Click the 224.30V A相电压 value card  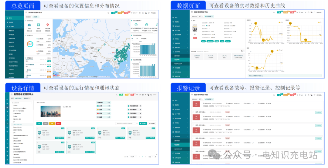click(197, 56)
